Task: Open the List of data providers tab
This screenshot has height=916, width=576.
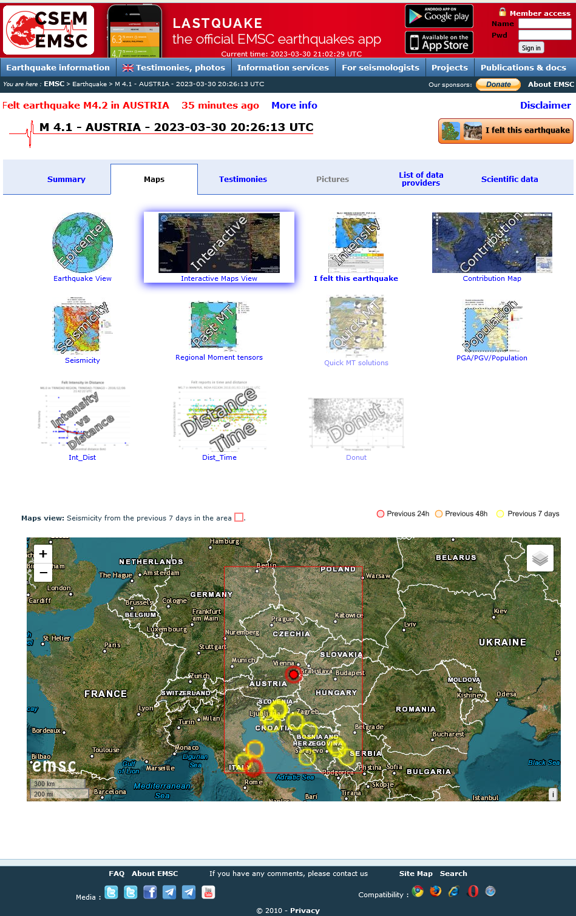Action: pos(421,179)
